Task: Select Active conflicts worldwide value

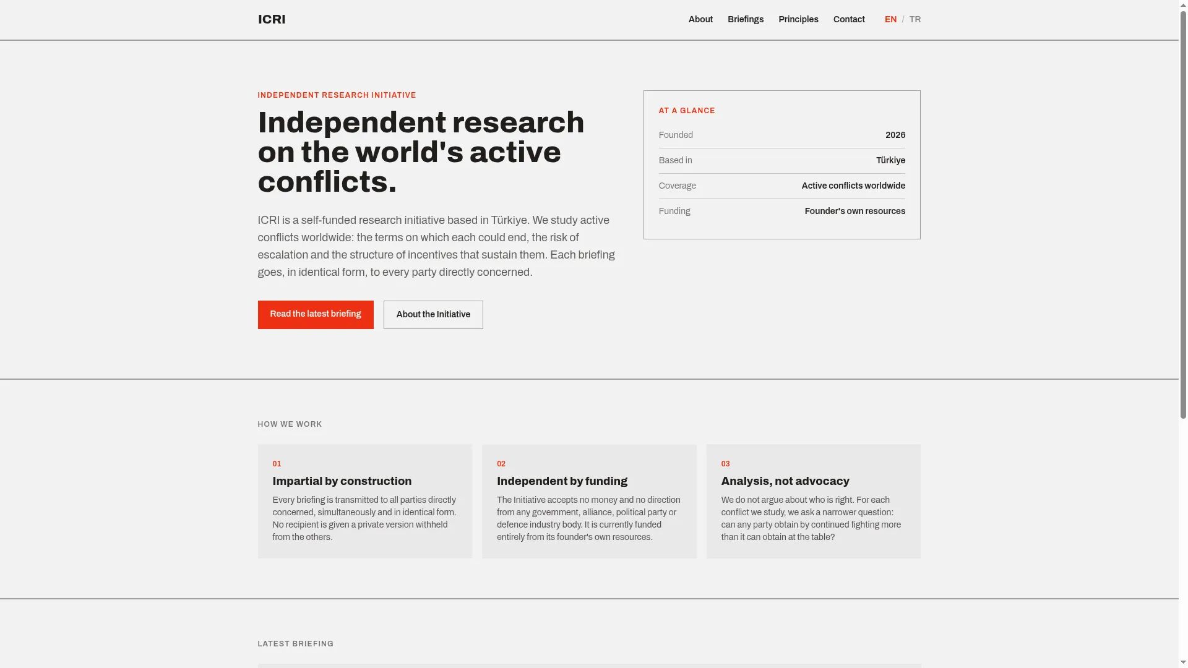Action: (853, 186)
